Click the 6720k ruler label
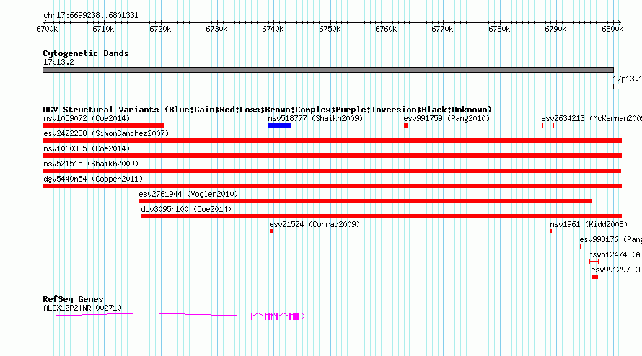642x356 pixels. [x=160, y=29]
